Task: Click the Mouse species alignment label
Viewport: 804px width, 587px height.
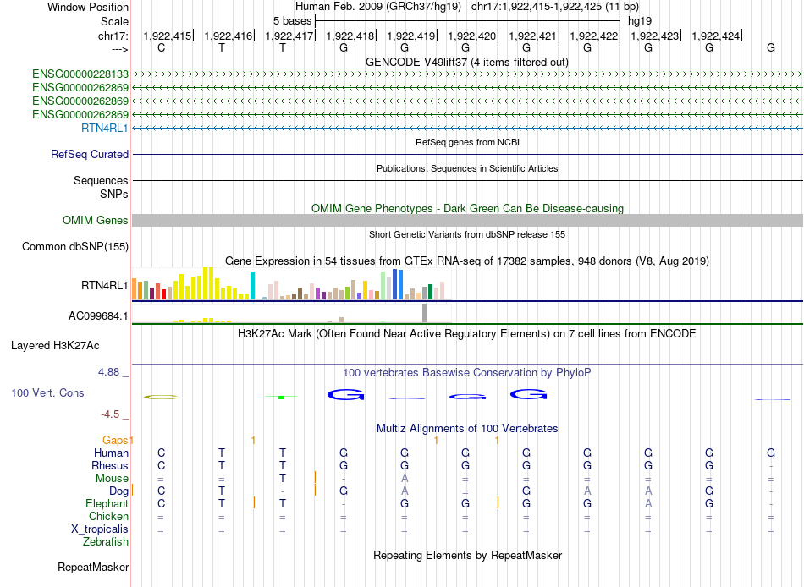Action: point(112,479)
